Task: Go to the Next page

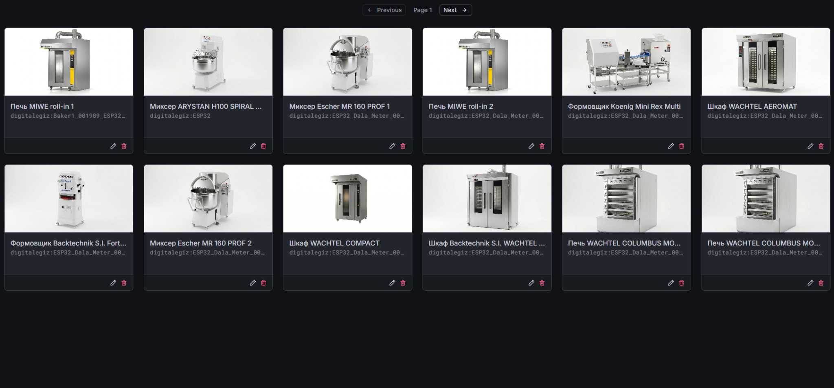Action: pyautogui.click(x=455, y=10)
